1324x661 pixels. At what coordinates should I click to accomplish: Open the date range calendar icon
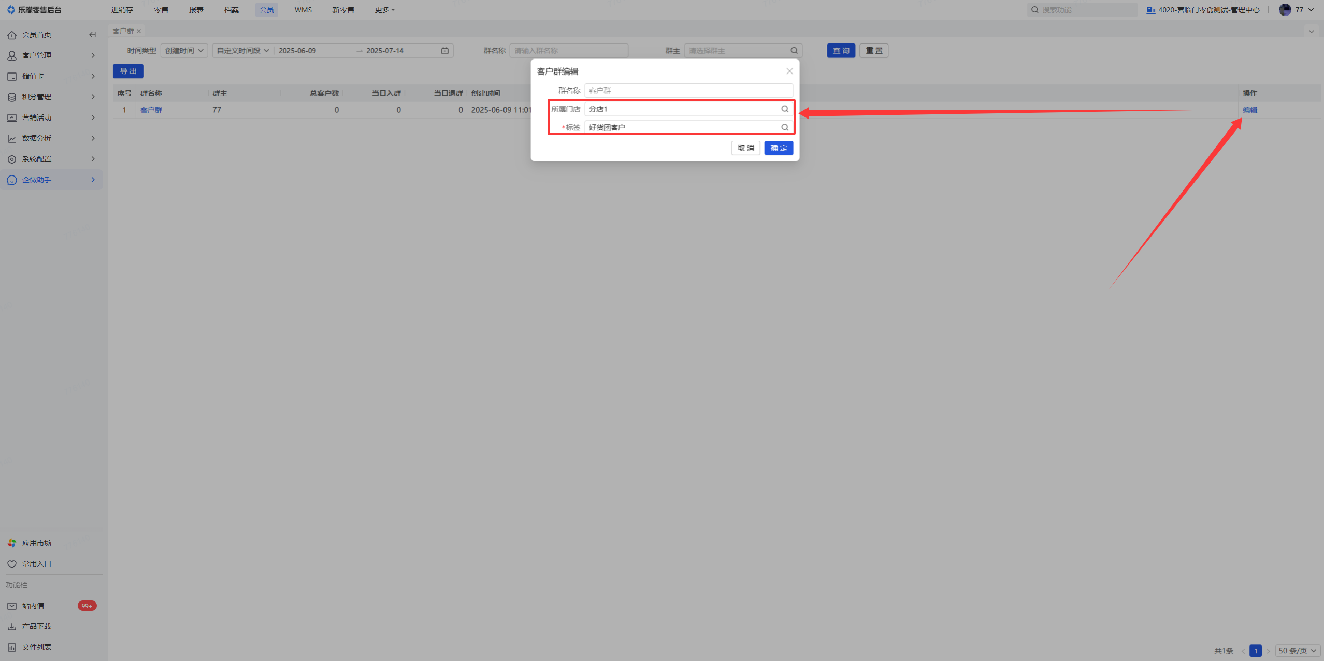click(x=445, y=51)
